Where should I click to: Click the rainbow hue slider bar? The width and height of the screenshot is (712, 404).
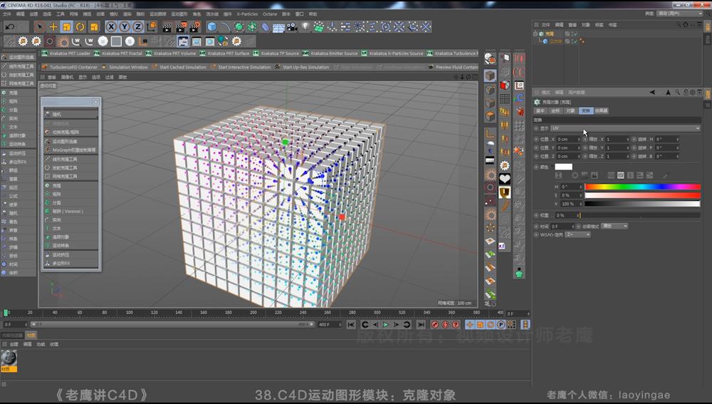point(642,186)
